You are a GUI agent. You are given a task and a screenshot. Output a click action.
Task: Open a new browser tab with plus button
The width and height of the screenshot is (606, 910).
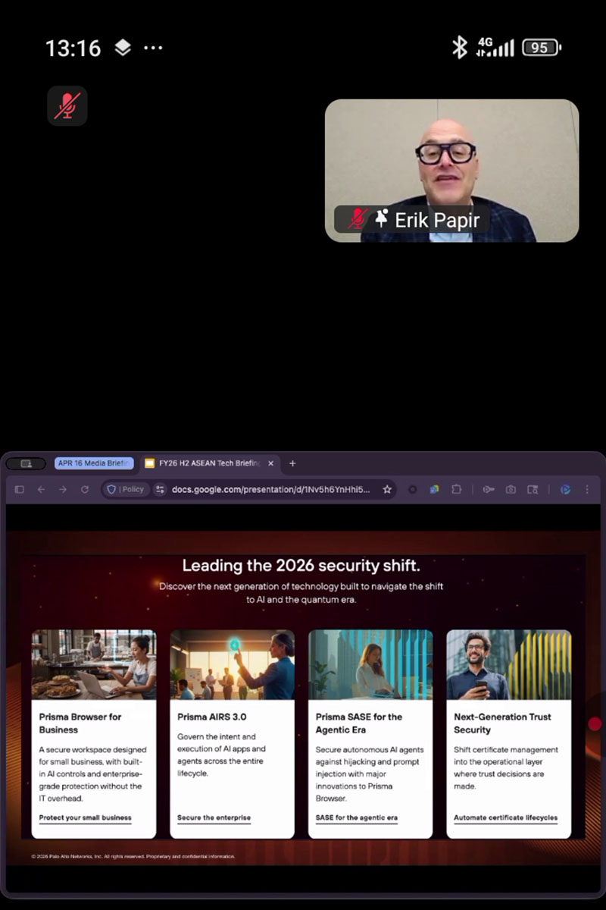[x=292, y=463]
